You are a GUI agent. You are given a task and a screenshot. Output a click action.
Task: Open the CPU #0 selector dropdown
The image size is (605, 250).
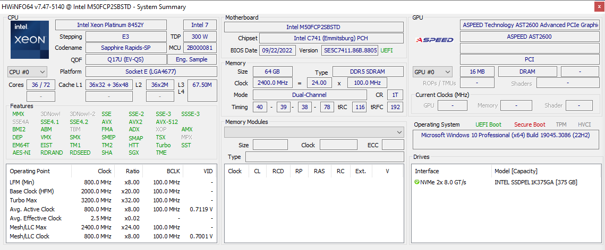[x=28, y=72]
